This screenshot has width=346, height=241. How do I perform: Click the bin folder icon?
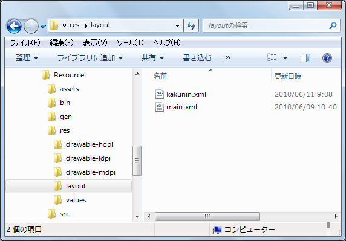coord(51,103)
